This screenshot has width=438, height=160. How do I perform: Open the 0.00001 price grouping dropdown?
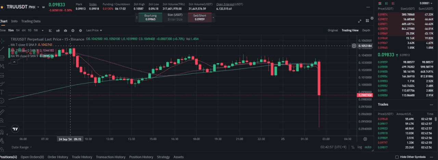(x=426, y=3)
